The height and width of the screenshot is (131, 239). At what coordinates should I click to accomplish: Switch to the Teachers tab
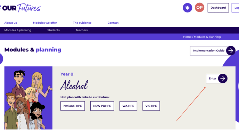[x=82, y=30]
